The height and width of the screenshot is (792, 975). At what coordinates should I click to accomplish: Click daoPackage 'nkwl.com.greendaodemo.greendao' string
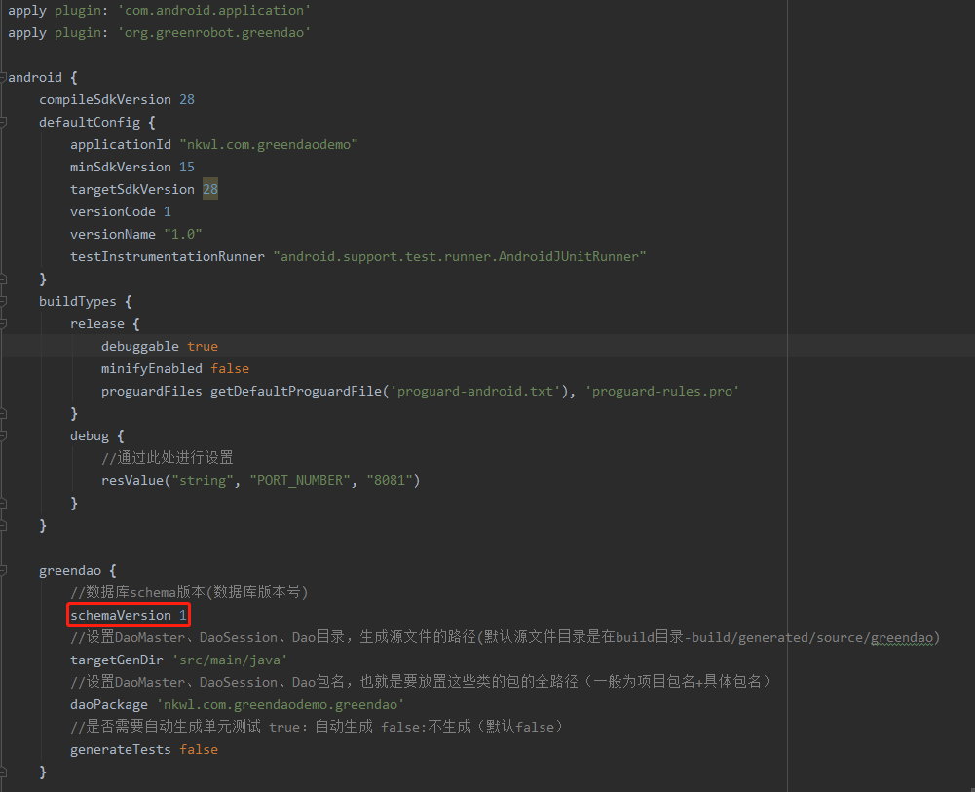(281, 704)
